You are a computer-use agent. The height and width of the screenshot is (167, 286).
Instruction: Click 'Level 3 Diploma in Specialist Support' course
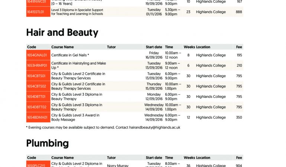click(77, 12)
